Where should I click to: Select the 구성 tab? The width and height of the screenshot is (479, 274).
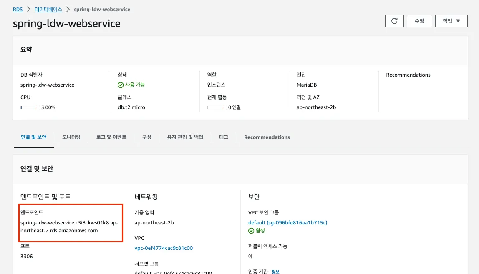(146, 137)
